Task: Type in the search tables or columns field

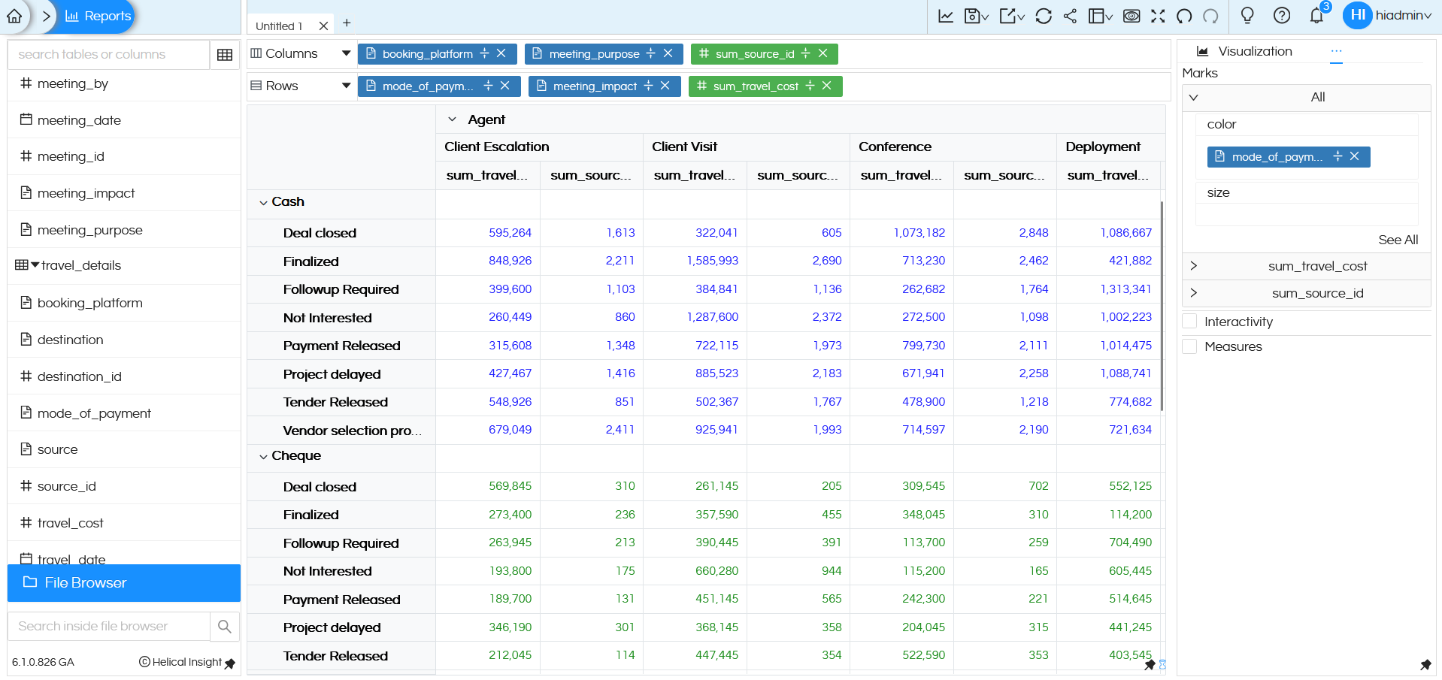Action: (108, 54)
